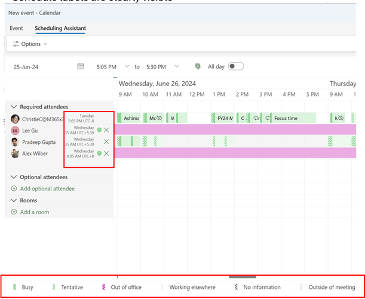Open the Focus time calendar block

293,118
